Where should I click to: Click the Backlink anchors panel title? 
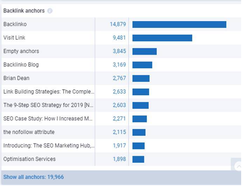(24, 11)
